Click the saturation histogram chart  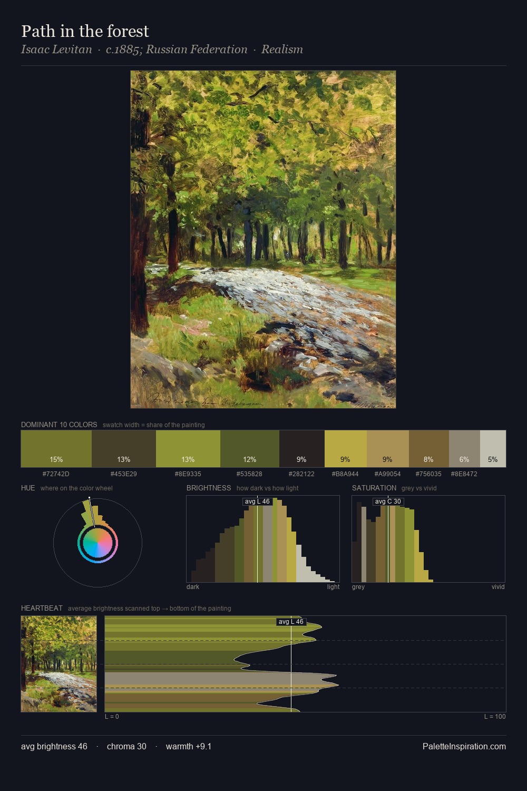428,539
